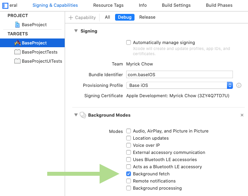Screen dimensions: 248x196
Task: Switch to the Build Settings tab
Action: click(176, 5)
